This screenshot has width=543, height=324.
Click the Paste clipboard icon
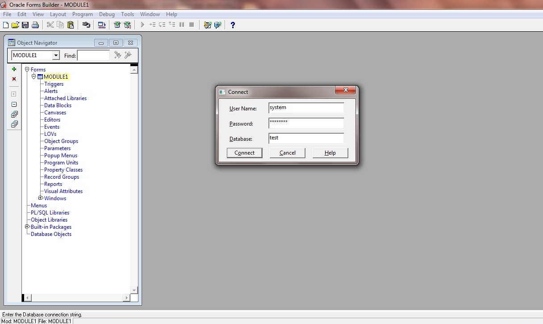(x=70, y=25)
